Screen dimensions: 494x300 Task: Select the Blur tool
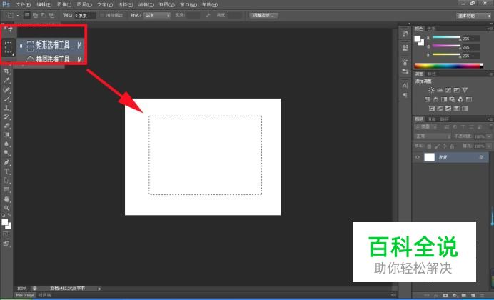6,144
